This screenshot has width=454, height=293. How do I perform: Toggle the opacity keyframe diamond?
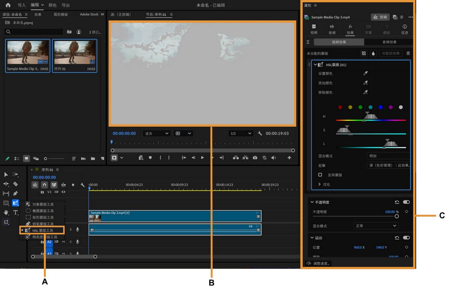pyautogui.click(x=407, y=212)
